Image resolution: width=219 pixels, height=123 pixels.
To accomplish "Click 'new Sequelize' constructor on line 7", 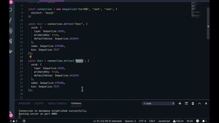I will (x=66, y=9).
